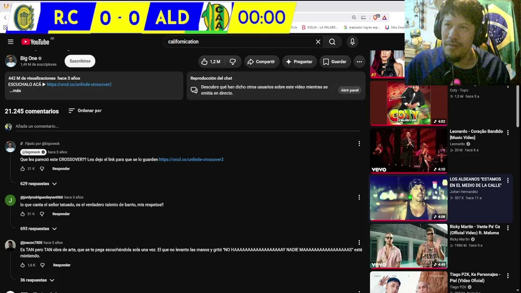
Task: Reply to the @jordyrodriguezleyva4360 comment
Action: 61,214
